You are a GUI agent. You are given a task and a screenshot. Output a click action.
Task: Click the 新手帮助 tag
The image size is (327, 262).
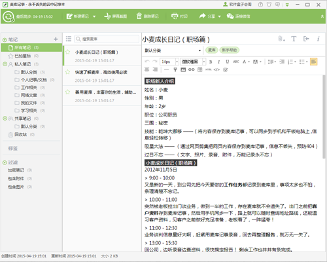click(x=230, y=50)
